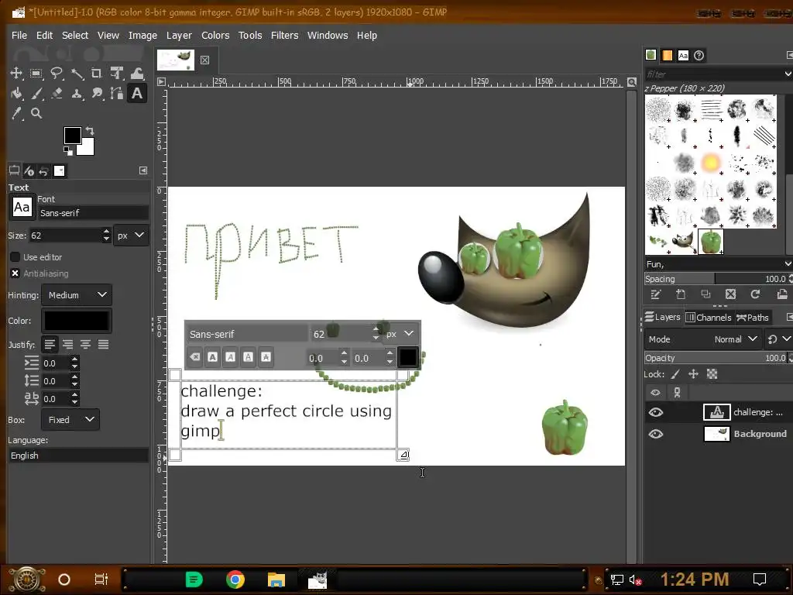The height and width of the screenshot is (595, 793).
Task: Duplicate the selected brush
Action: coord(705,294)
